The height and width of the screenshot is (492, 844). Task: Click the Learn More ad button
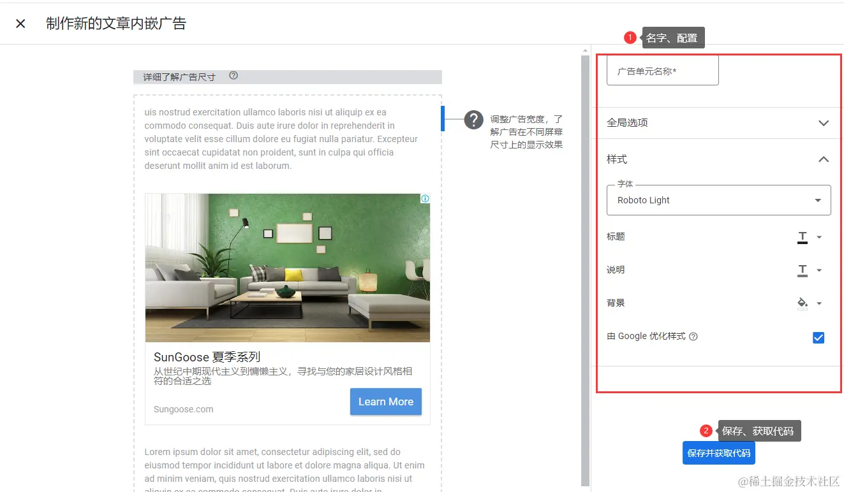pos(385,402)
